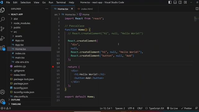Click the Home symbol in breadcrumbs
199x112 pixels.
tap(84, 15)
